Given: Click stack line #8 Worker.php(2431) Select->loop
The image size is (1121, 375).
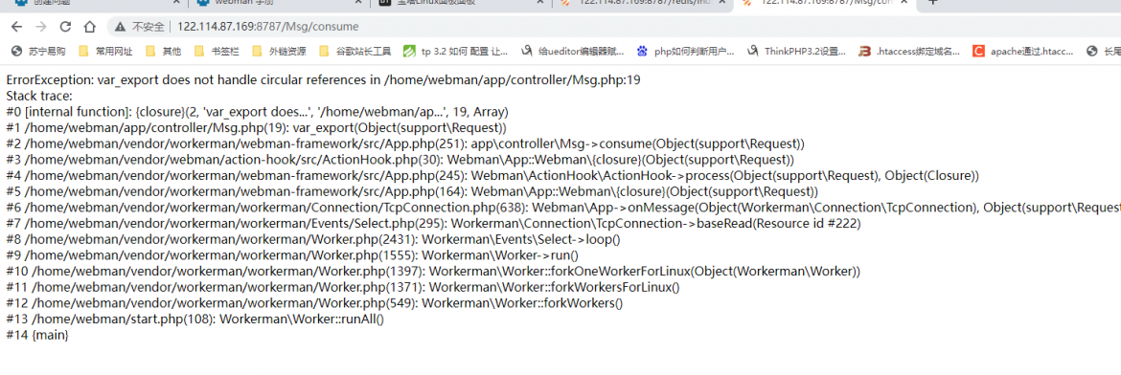Looking at the screenshot, I should pyautogui.click(x=313, y=239).
